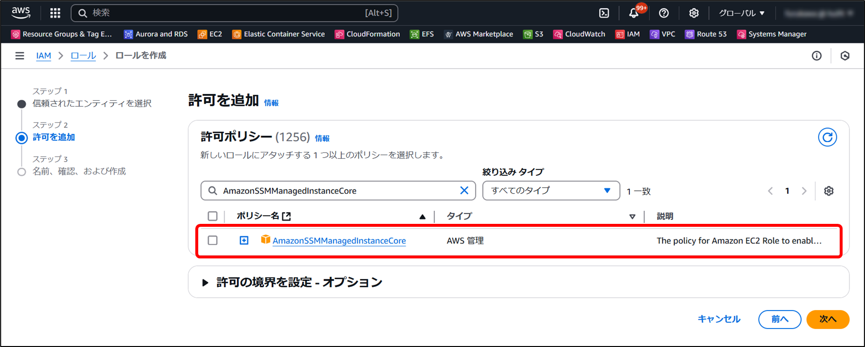Toggle the side navigation hamburger menu
Screen dimensions: 865x347
[19, 56]
